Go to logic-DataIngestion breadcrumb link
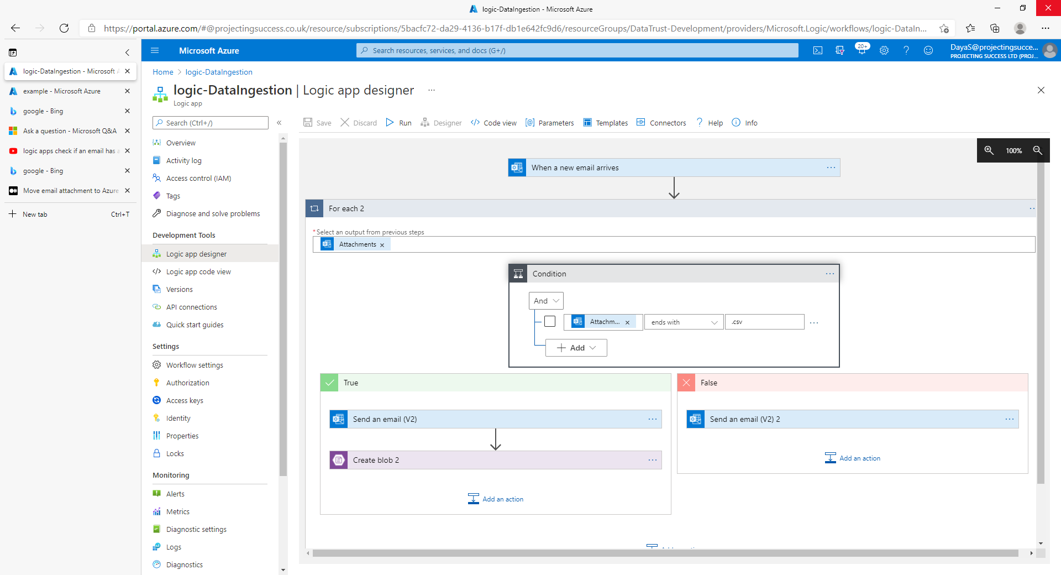The image size is (1061, 575). pyautogui.click(x=219, y=72)
